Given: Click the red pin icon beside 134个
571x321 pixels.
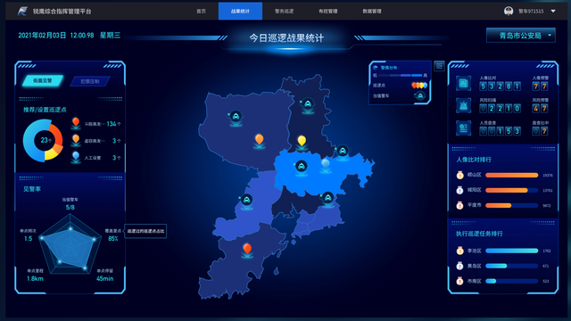Looking at the screenshot, I should click(x=76, y=123).
